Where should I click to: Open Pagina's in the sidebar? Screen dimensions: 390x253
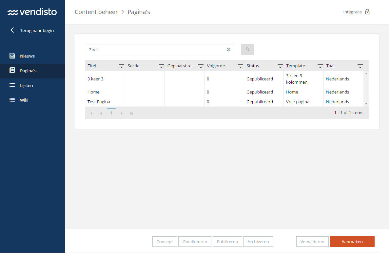(28, 71)
